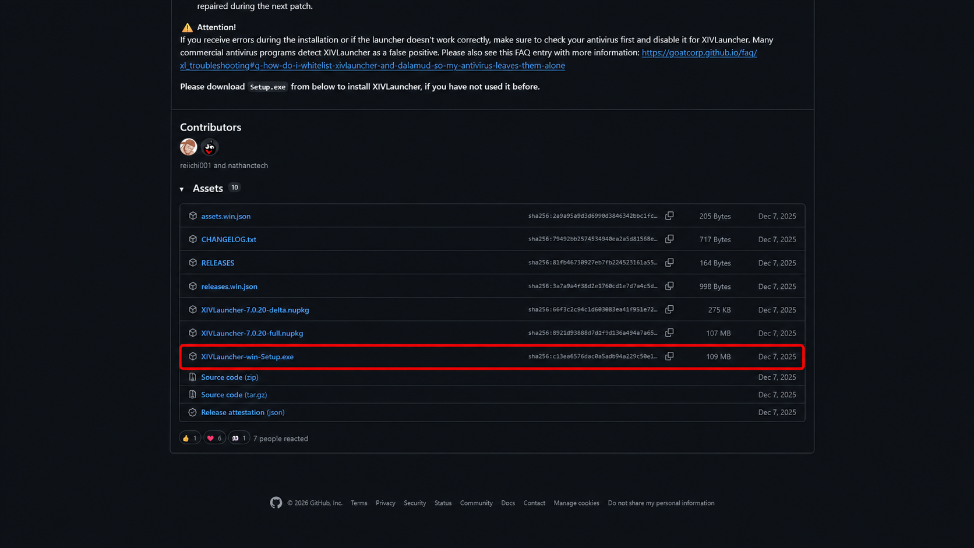Click package icon next to CHANGELOG.txt
974x548 pixels.
coord(193,239)
